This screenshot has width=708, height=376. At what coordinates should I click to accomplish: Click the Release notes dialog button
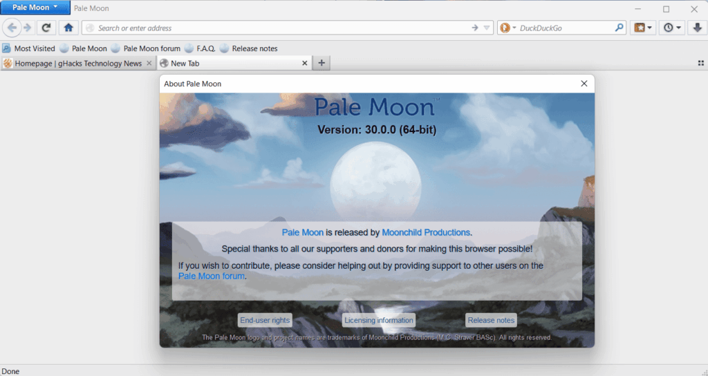pyautogui.click(x=490, y=320)
